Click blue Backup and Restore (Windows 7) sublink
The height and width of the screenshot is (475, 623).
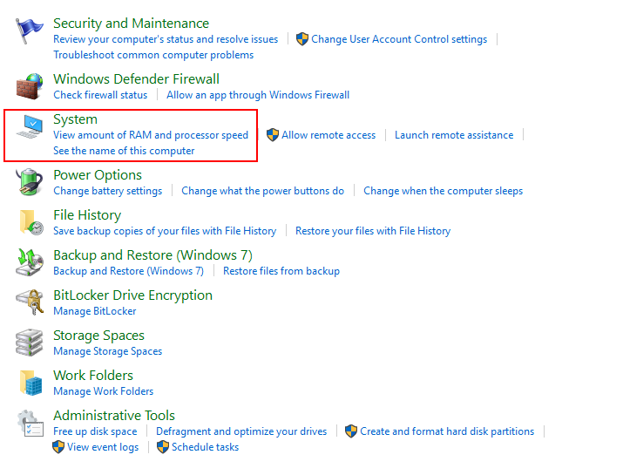coord(128,271)
